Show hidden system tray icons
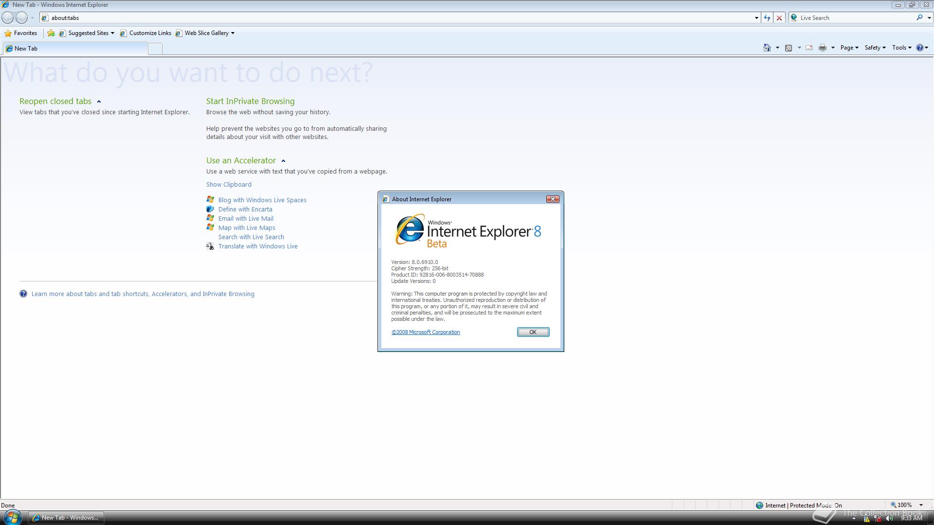Image resolution: width=934 pixels, height=525 pixels. (854, 518)
